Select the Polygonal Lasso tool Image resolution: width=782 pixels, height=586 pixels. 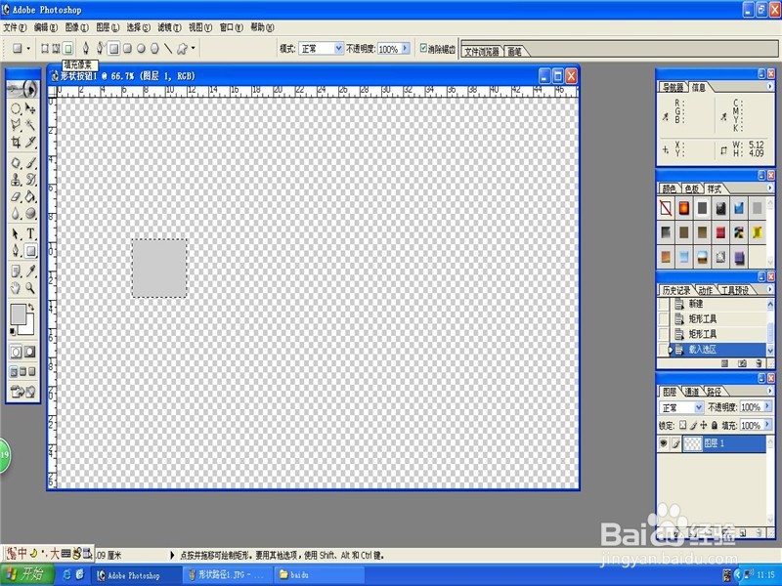[16, 125]
